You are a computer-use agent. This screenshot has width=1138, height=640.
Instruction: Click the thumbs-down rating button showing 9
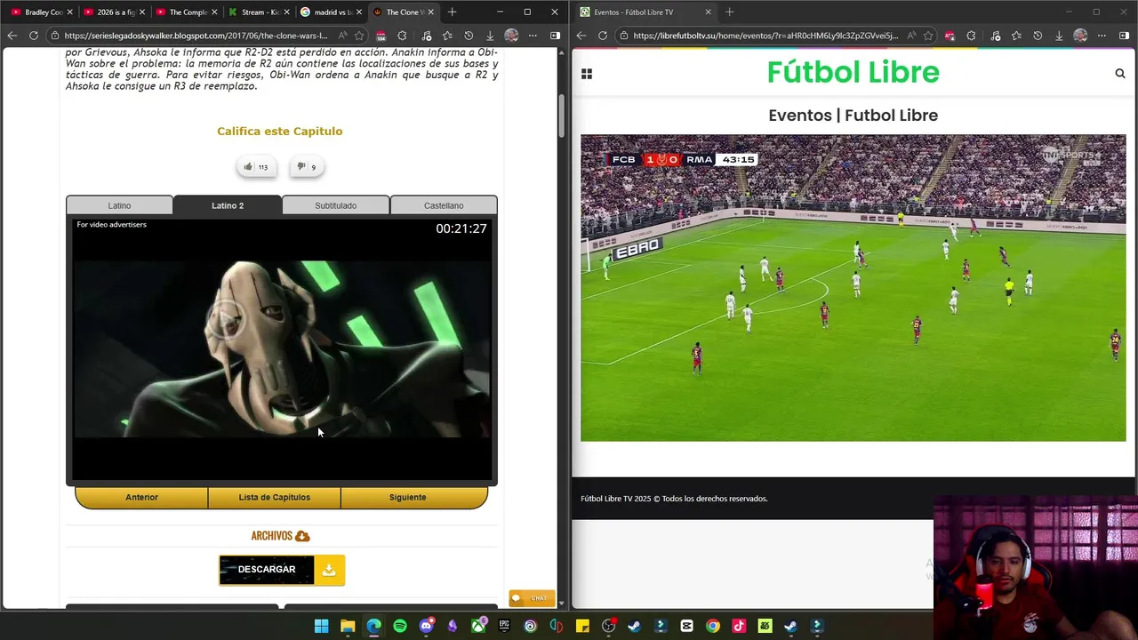[x=307, y=166]
